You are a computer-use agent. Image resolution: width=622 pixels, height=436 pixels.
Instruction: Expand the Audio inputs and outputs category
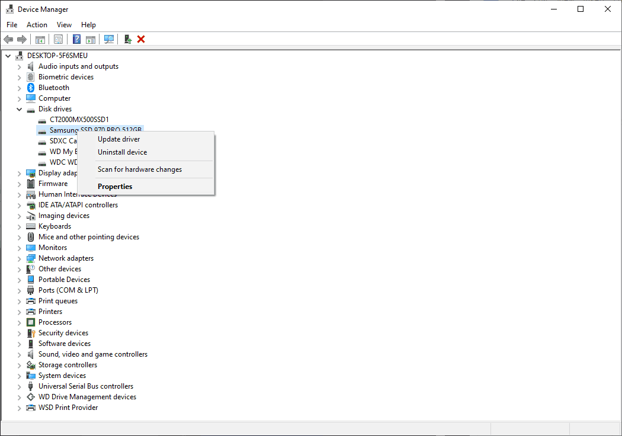(x=19, y=67)
